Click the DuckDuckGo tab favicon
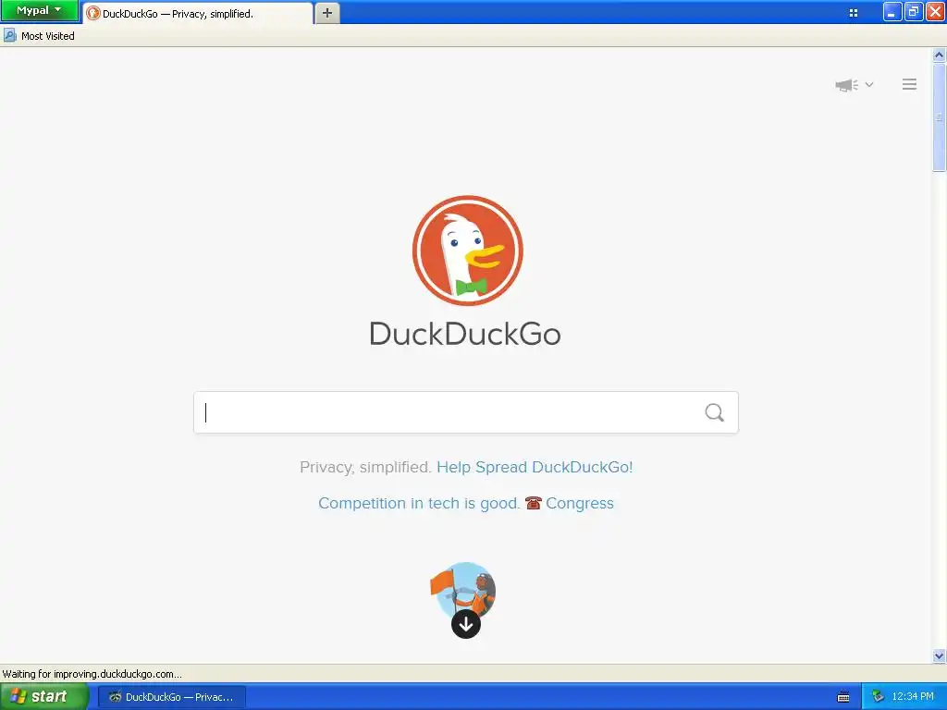The image size is (947, 710). pyautogui.click(x=93, y=13)
